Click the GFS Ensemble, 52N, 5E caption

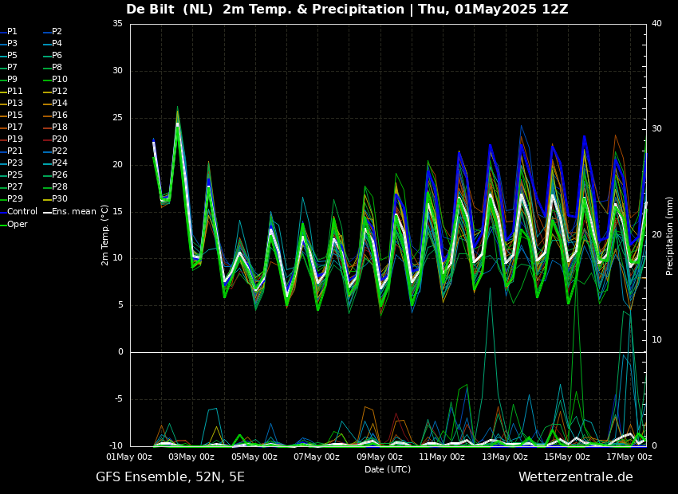(170, 477)
